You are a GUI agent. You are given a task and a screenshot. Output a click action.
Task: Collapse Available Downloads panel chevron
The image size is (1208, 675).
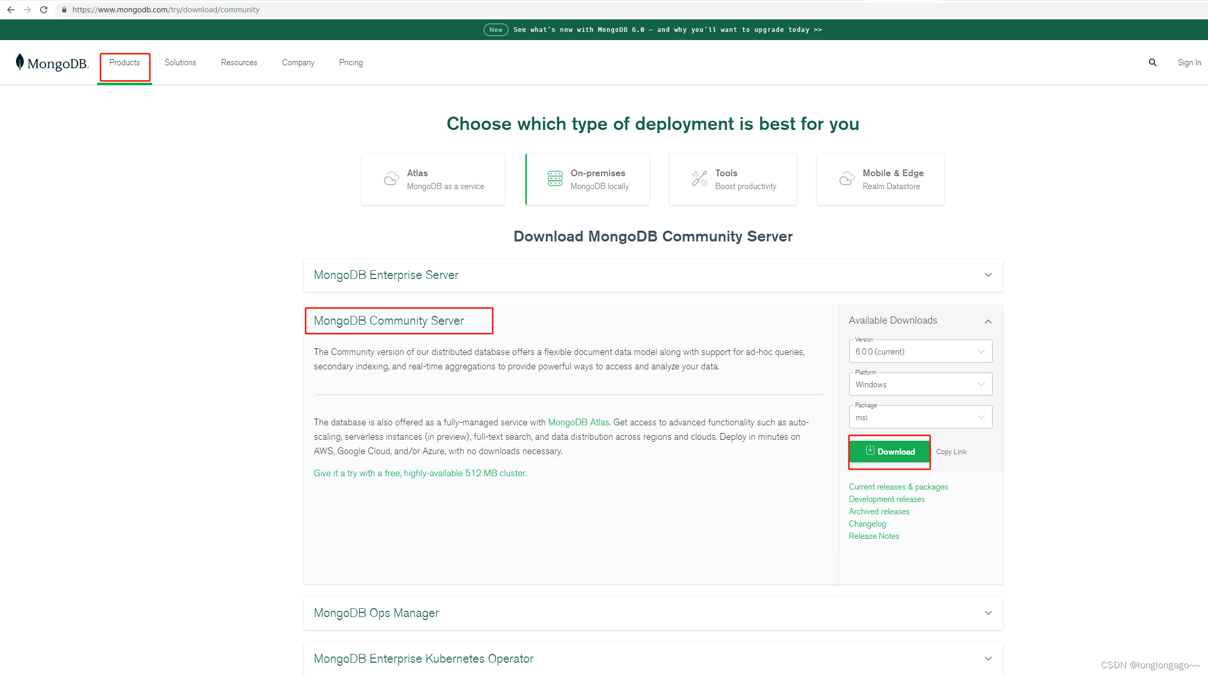pos(988,321)
